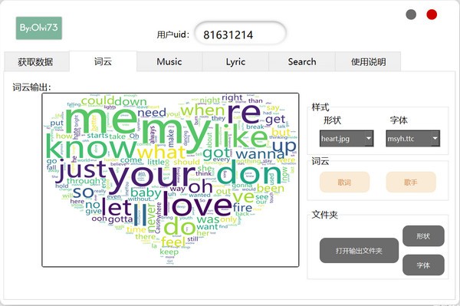The width and height of the screenshot is (460, 306).
Task: Click the red round close button
Action: 432,15
